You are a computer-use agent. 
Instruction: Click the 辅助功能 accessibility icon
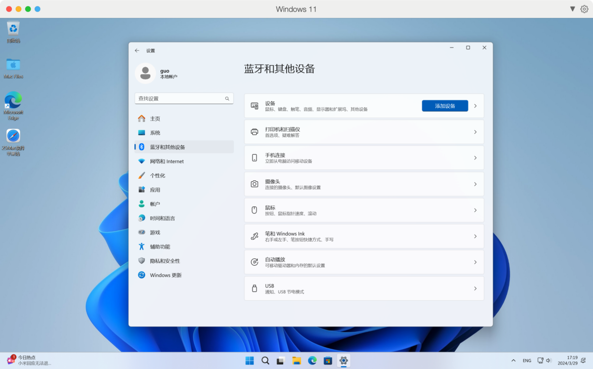click(142, 246)
